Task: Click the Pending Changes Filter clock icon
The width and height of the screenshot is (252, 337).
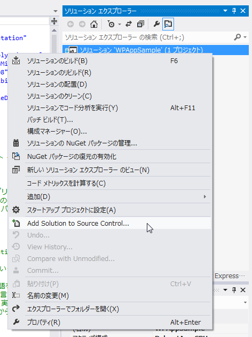Action: tap(111, 24)
